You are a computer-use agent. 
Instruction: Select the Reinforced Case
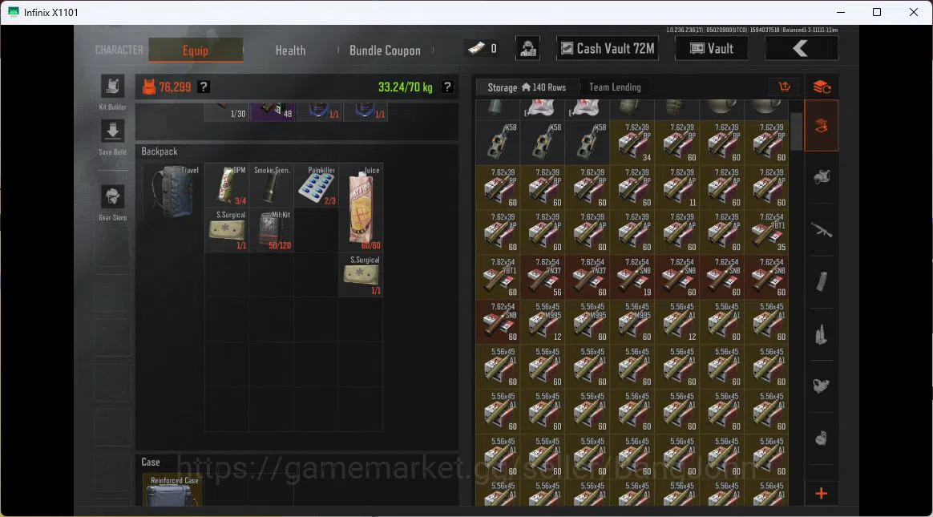coord(172,491)
